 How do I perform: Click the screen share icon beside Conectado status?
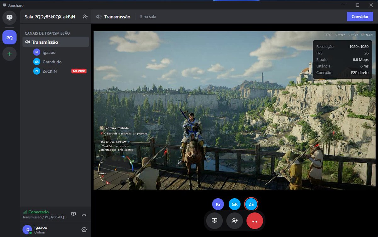click(x=73, y=214)
